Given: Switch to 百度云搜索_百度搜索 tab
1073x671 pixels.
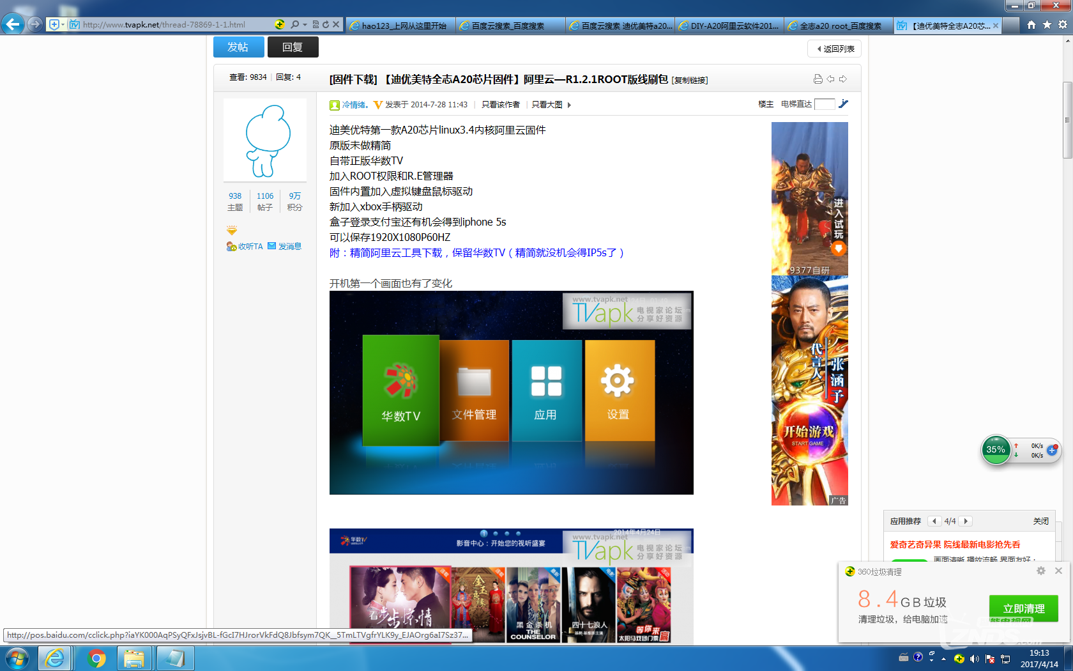Looking at the screenshot, I should 511,26.
